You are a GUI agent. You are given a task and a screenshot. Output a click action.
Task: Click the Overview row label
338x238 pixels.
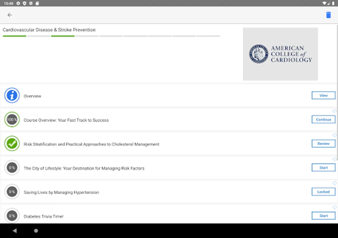point(32,96)
